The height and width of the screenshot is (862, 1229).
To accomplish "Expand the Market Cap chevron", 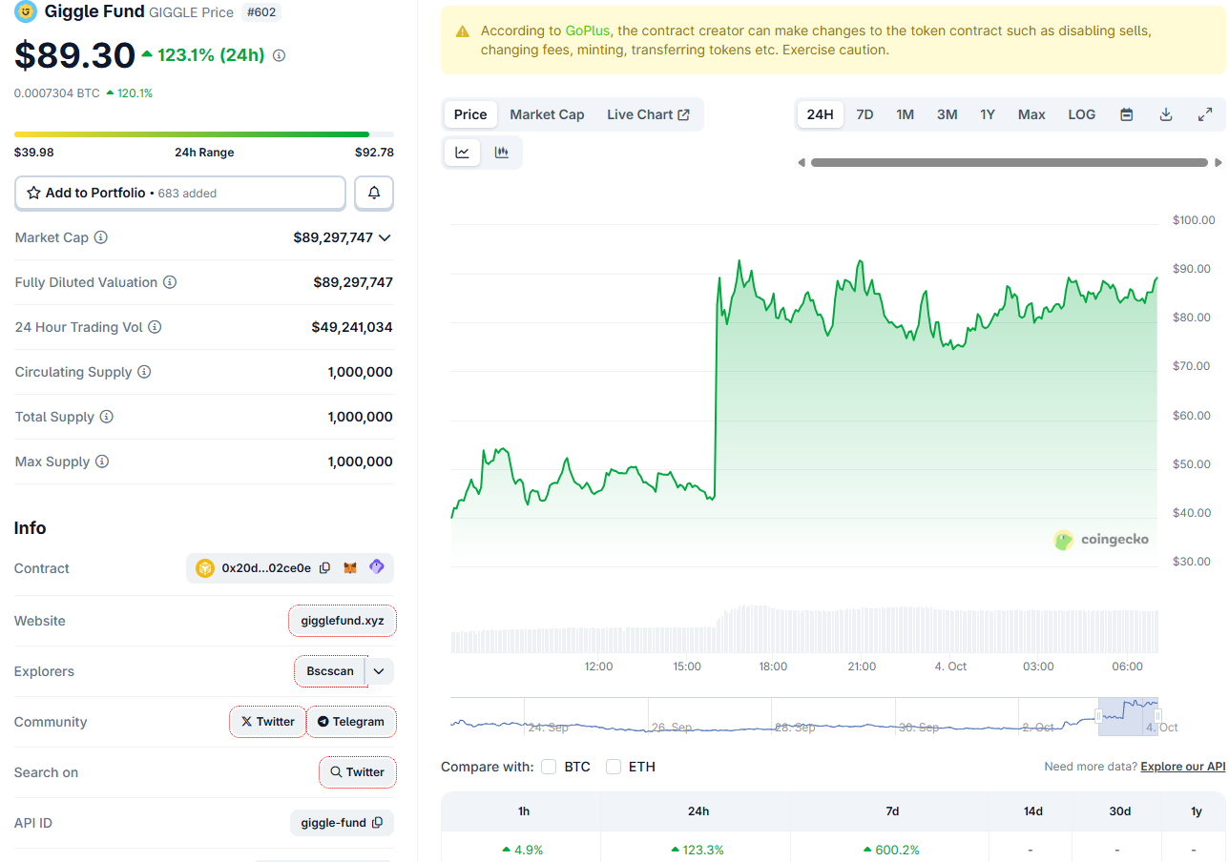I will pos(385,237).
